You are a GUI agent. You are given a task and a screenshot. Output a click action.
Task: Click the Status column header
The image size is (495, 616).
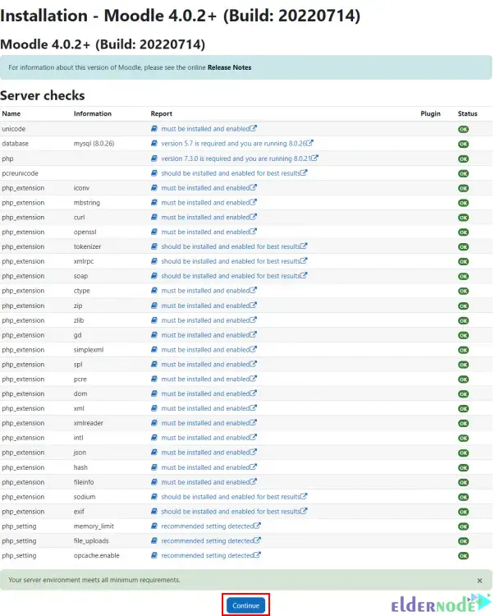pos(467,113)
